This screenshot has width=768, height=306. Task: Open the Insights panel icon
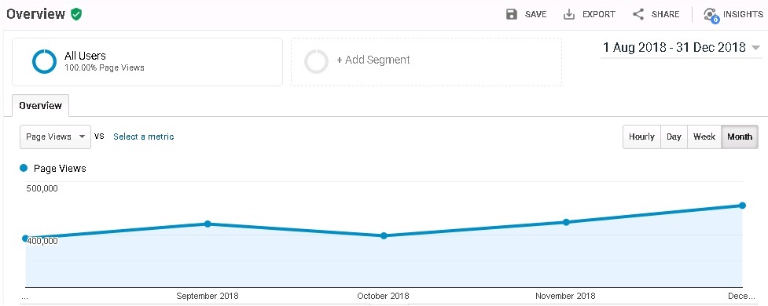(x=711, y=15)
